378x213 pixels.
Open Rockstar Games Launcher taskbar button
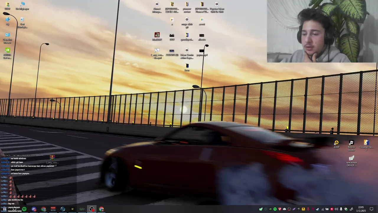point(72,209)
